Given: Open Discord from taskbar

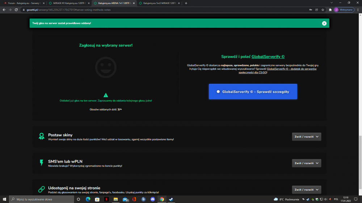Looking at the screenshot, I should [153, 199].
